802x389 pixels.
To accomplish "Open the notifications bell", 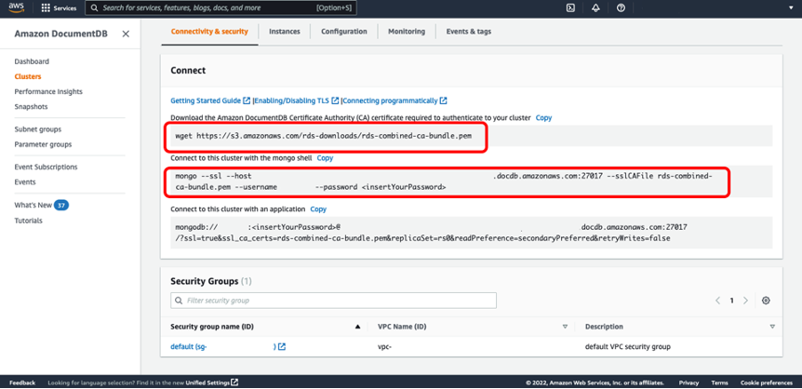I will [595, 8].
